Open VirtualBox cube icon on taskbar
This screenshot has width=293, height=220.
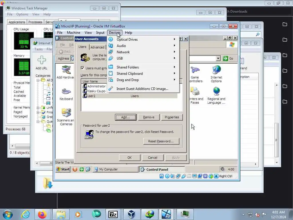[x=131, y=214]
